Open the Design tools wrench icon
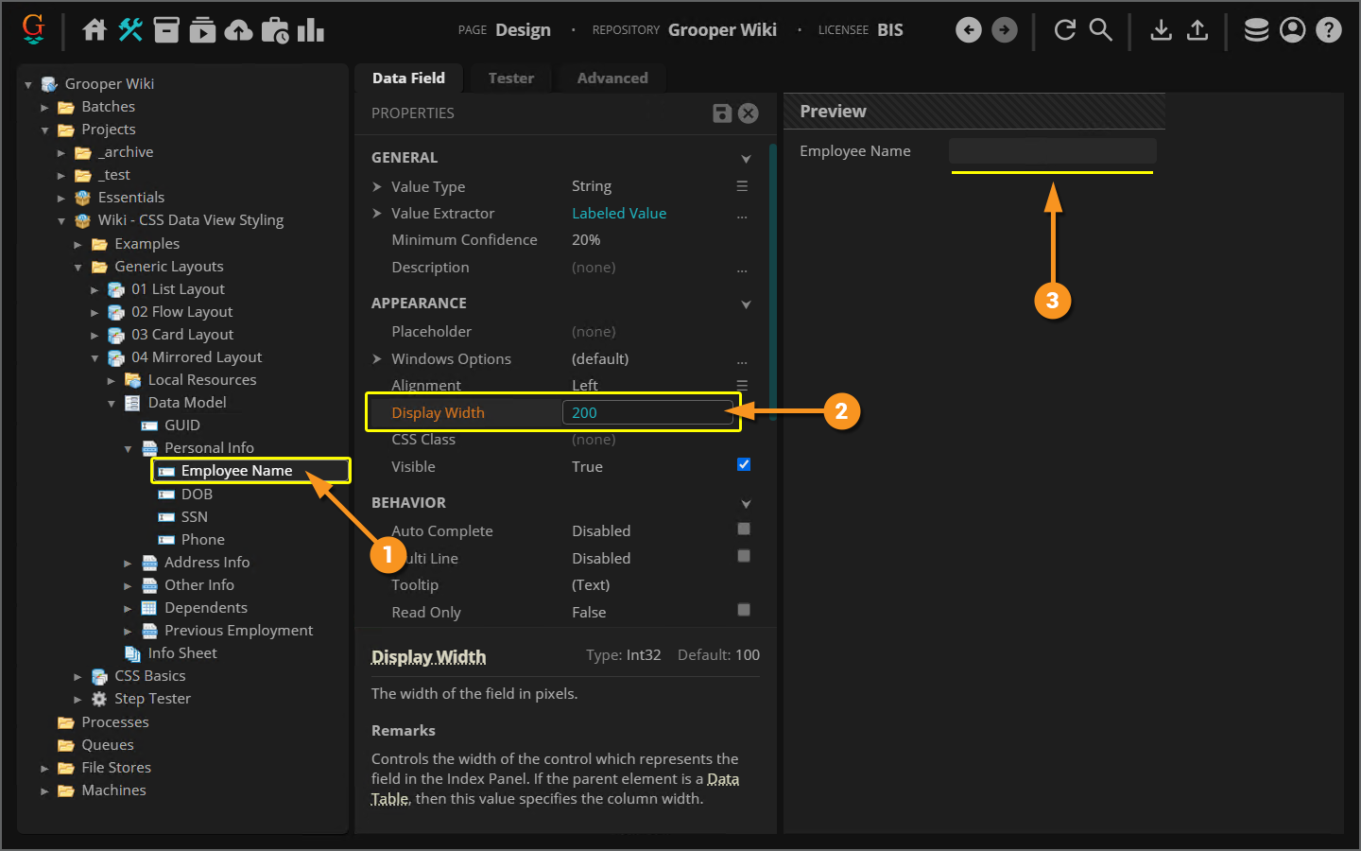 (x=130, y=30)
